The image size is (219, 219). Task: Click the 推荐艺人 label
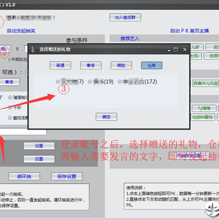130,38
